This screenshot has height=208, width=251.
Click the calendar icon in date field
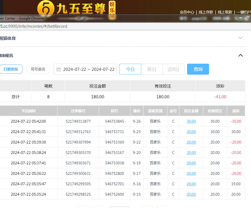[58, 69]
